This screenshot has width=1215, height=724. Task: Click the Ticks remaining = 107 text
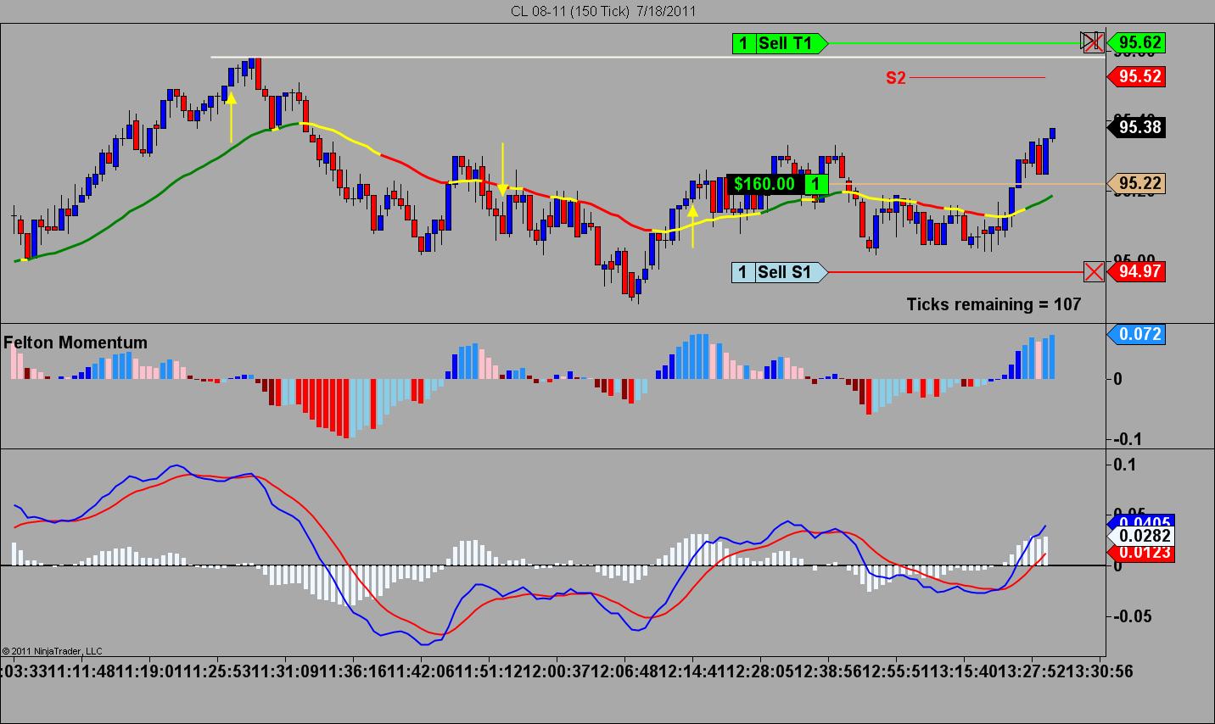[x=994, y=304]
